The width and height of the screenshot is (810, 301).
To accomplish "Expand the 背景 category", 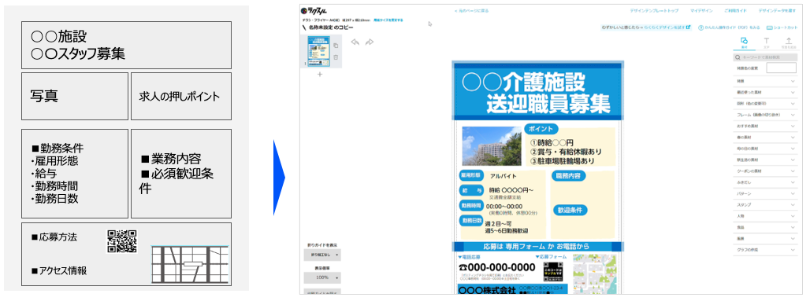I will click(x=766, y=81).
